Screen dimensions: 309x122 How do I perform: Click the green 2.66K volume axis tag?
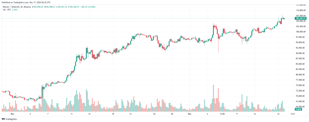coord(298,109)
